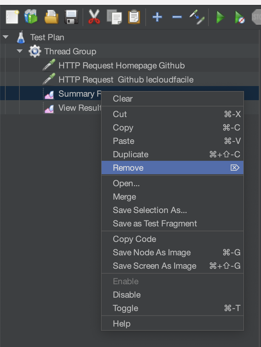Expand all with the plus icon

click(x=157, y=17)
